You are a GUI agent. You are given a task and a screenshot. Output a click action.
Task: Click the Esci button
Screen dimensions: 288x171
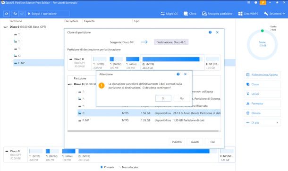[212, 142]
